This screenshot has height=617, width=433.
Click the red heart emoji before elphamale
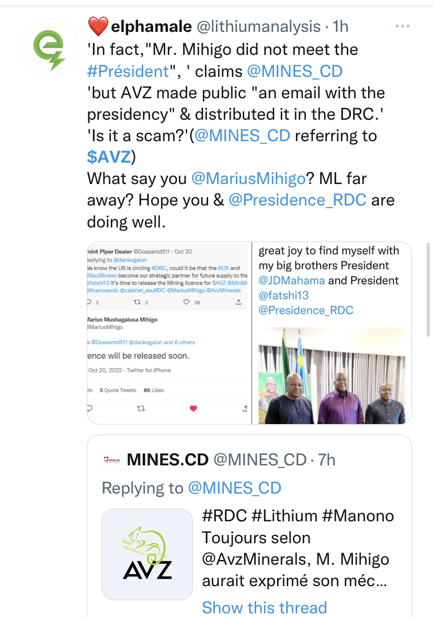97,27
